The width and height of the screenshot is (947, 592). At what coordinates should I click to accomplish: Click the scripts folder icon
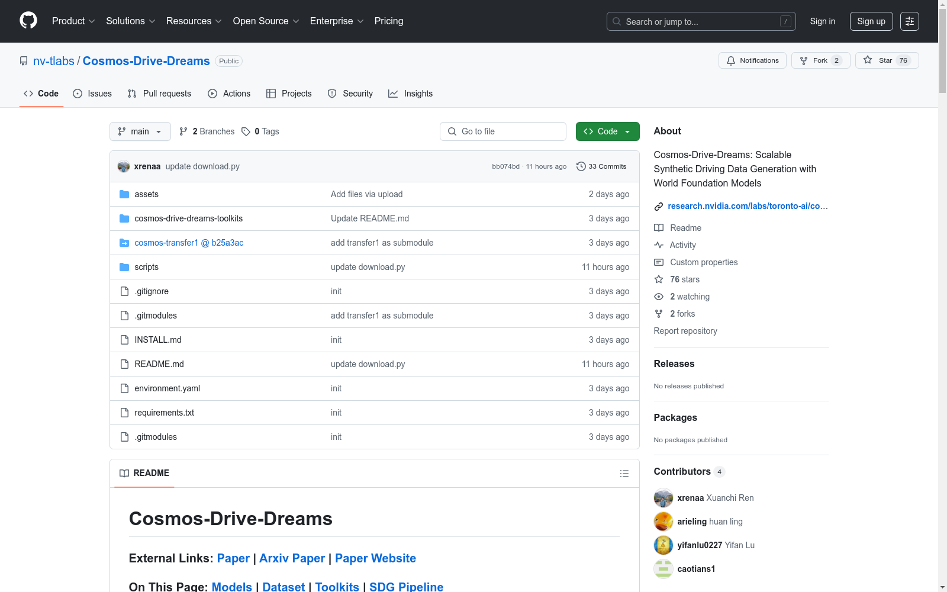pos(124,267)
